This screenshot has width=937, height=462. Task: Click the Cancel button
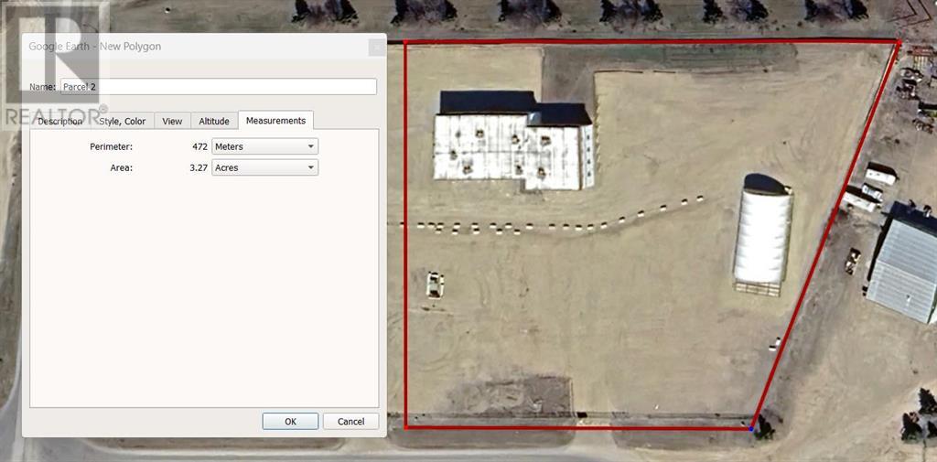(x=350, y=422)
